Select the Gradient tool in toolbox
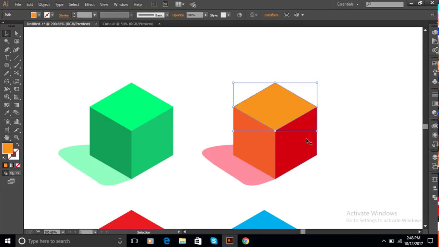 (16, 105)
